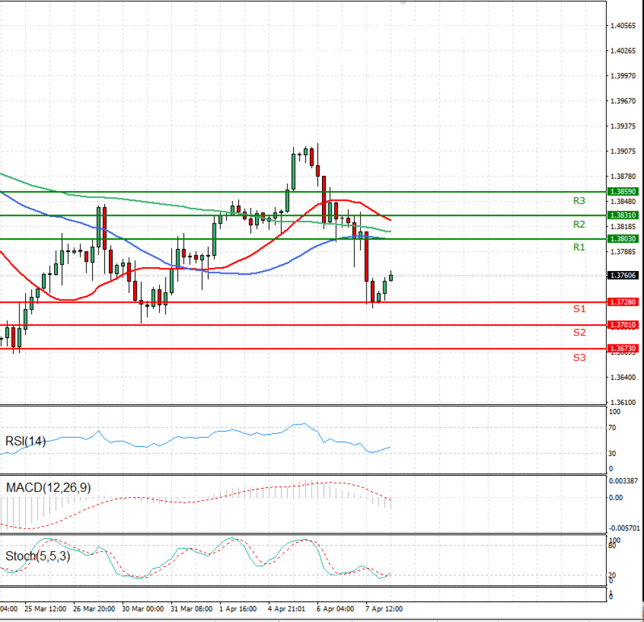
Task: Click the R2 resistance label
Action: coord(579,224)
